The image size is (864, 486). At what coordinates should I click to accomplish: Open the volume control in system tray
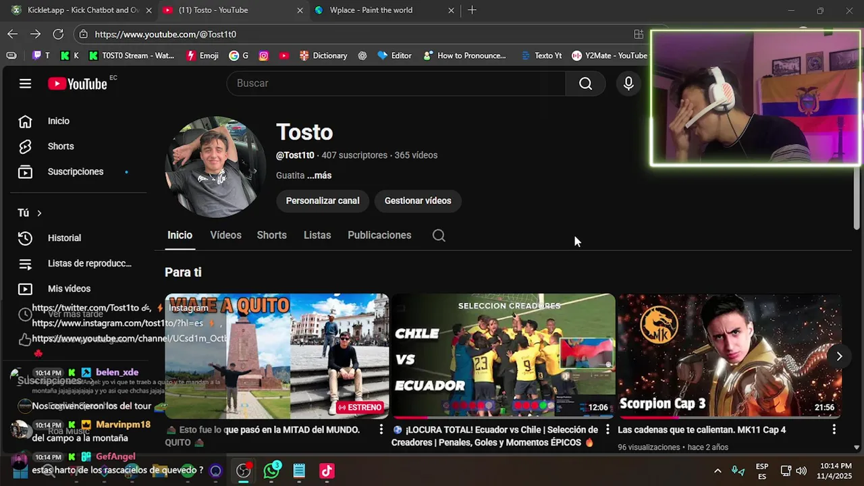(801, 470)
